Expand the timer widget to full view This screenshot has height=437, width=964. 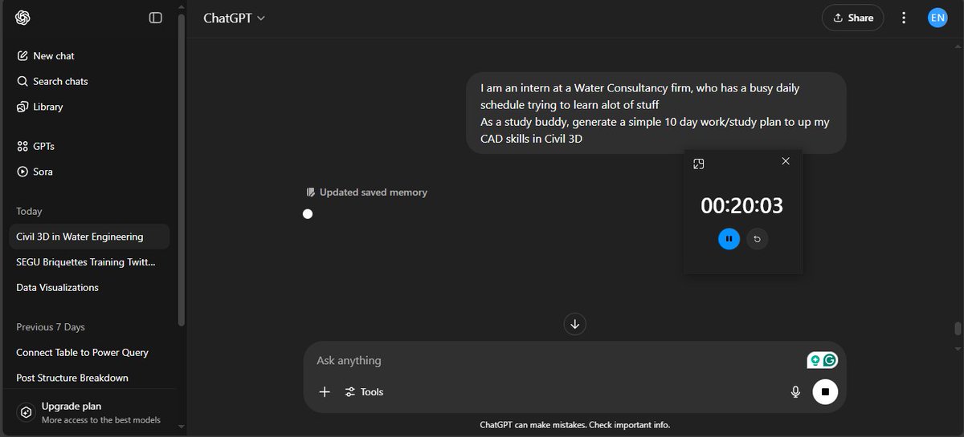coord(699,164)
